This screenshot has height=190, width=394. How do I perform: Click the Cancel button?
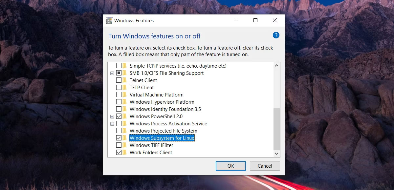(x=265, y=166)
